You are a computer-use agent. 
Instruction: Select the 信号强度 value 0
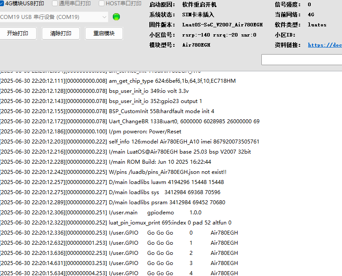309,4
